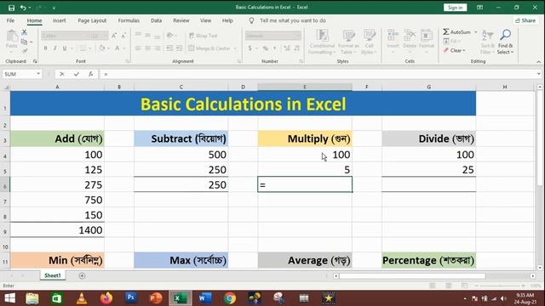Select Subtract cell containing 500
Viewport: 545px width, 306px height.
tap(181, 155)
